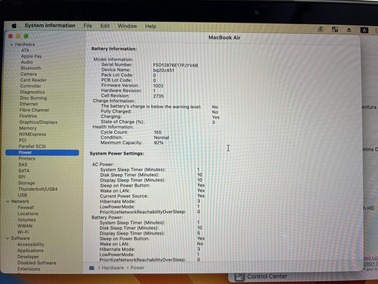The width and height of the screenshot is (378, 284).
Task: Select Firewall under Network
Action: pyautogui.click(x=26, y=208)
